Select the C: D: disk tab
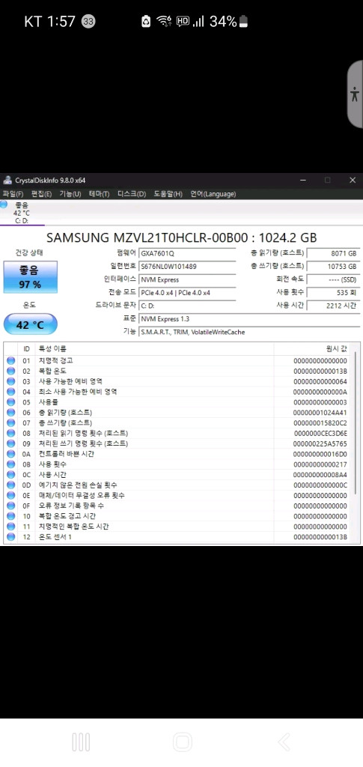 22,213
